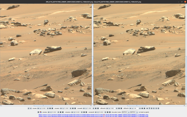
Task: Click the RGB color grid icon
Action: point(41,112)
